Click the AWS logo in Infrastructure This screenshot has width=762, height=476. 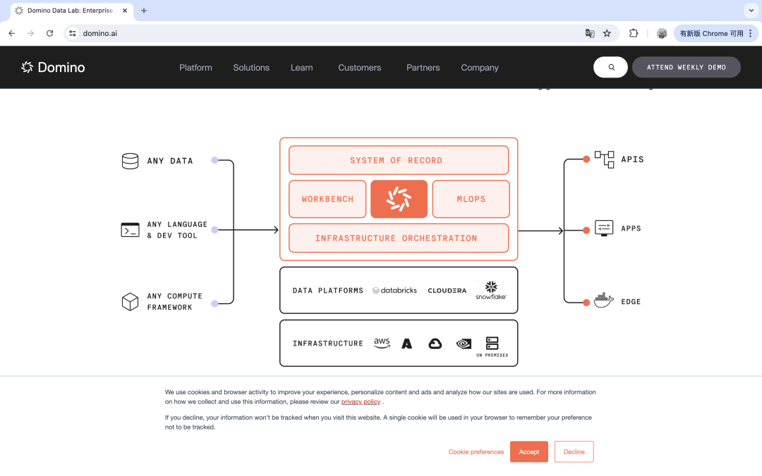(382, 343)
